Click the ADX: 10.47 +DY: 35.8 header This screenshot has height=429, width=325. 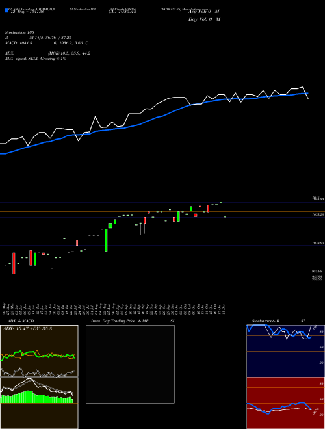point(27,329)
